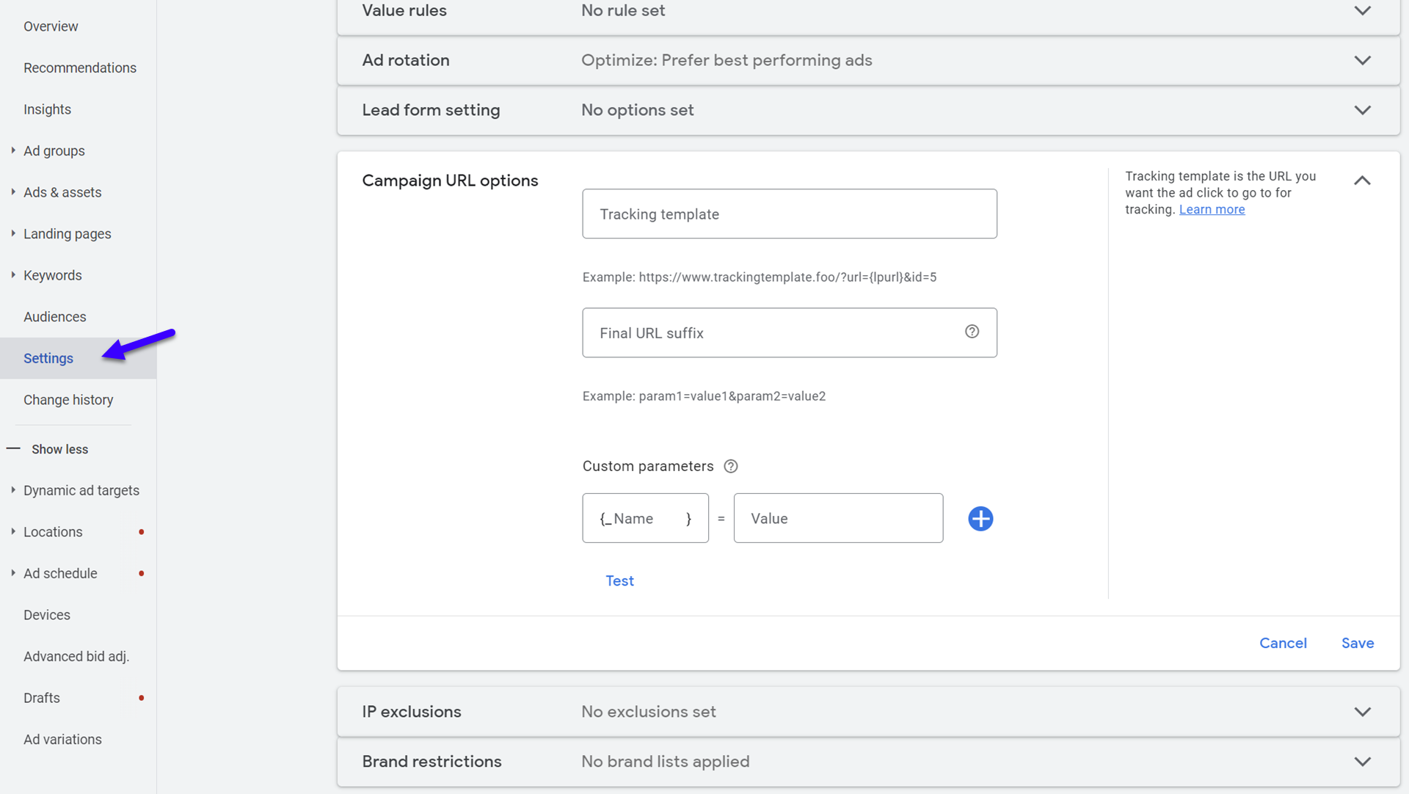Click the custom parameter Name field
The height and width of the screenshot is (794, 1409).
[646, 518]
